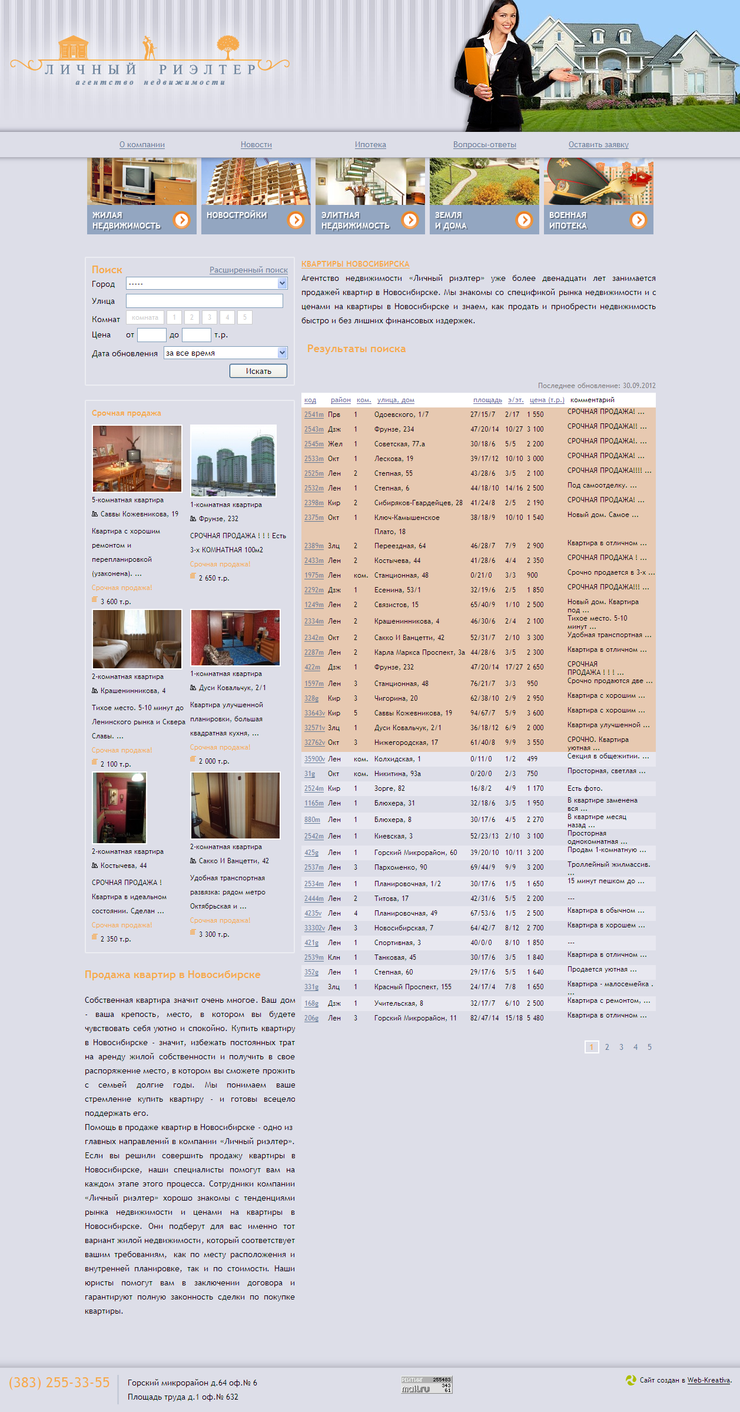Viewport: 740px width, 1412px height.
Task: Toggle the 1-room filter button
Action: pyautogui.click(x=174, y=317)
